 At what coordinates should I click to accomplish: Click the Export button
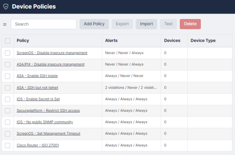click(122, 24)
